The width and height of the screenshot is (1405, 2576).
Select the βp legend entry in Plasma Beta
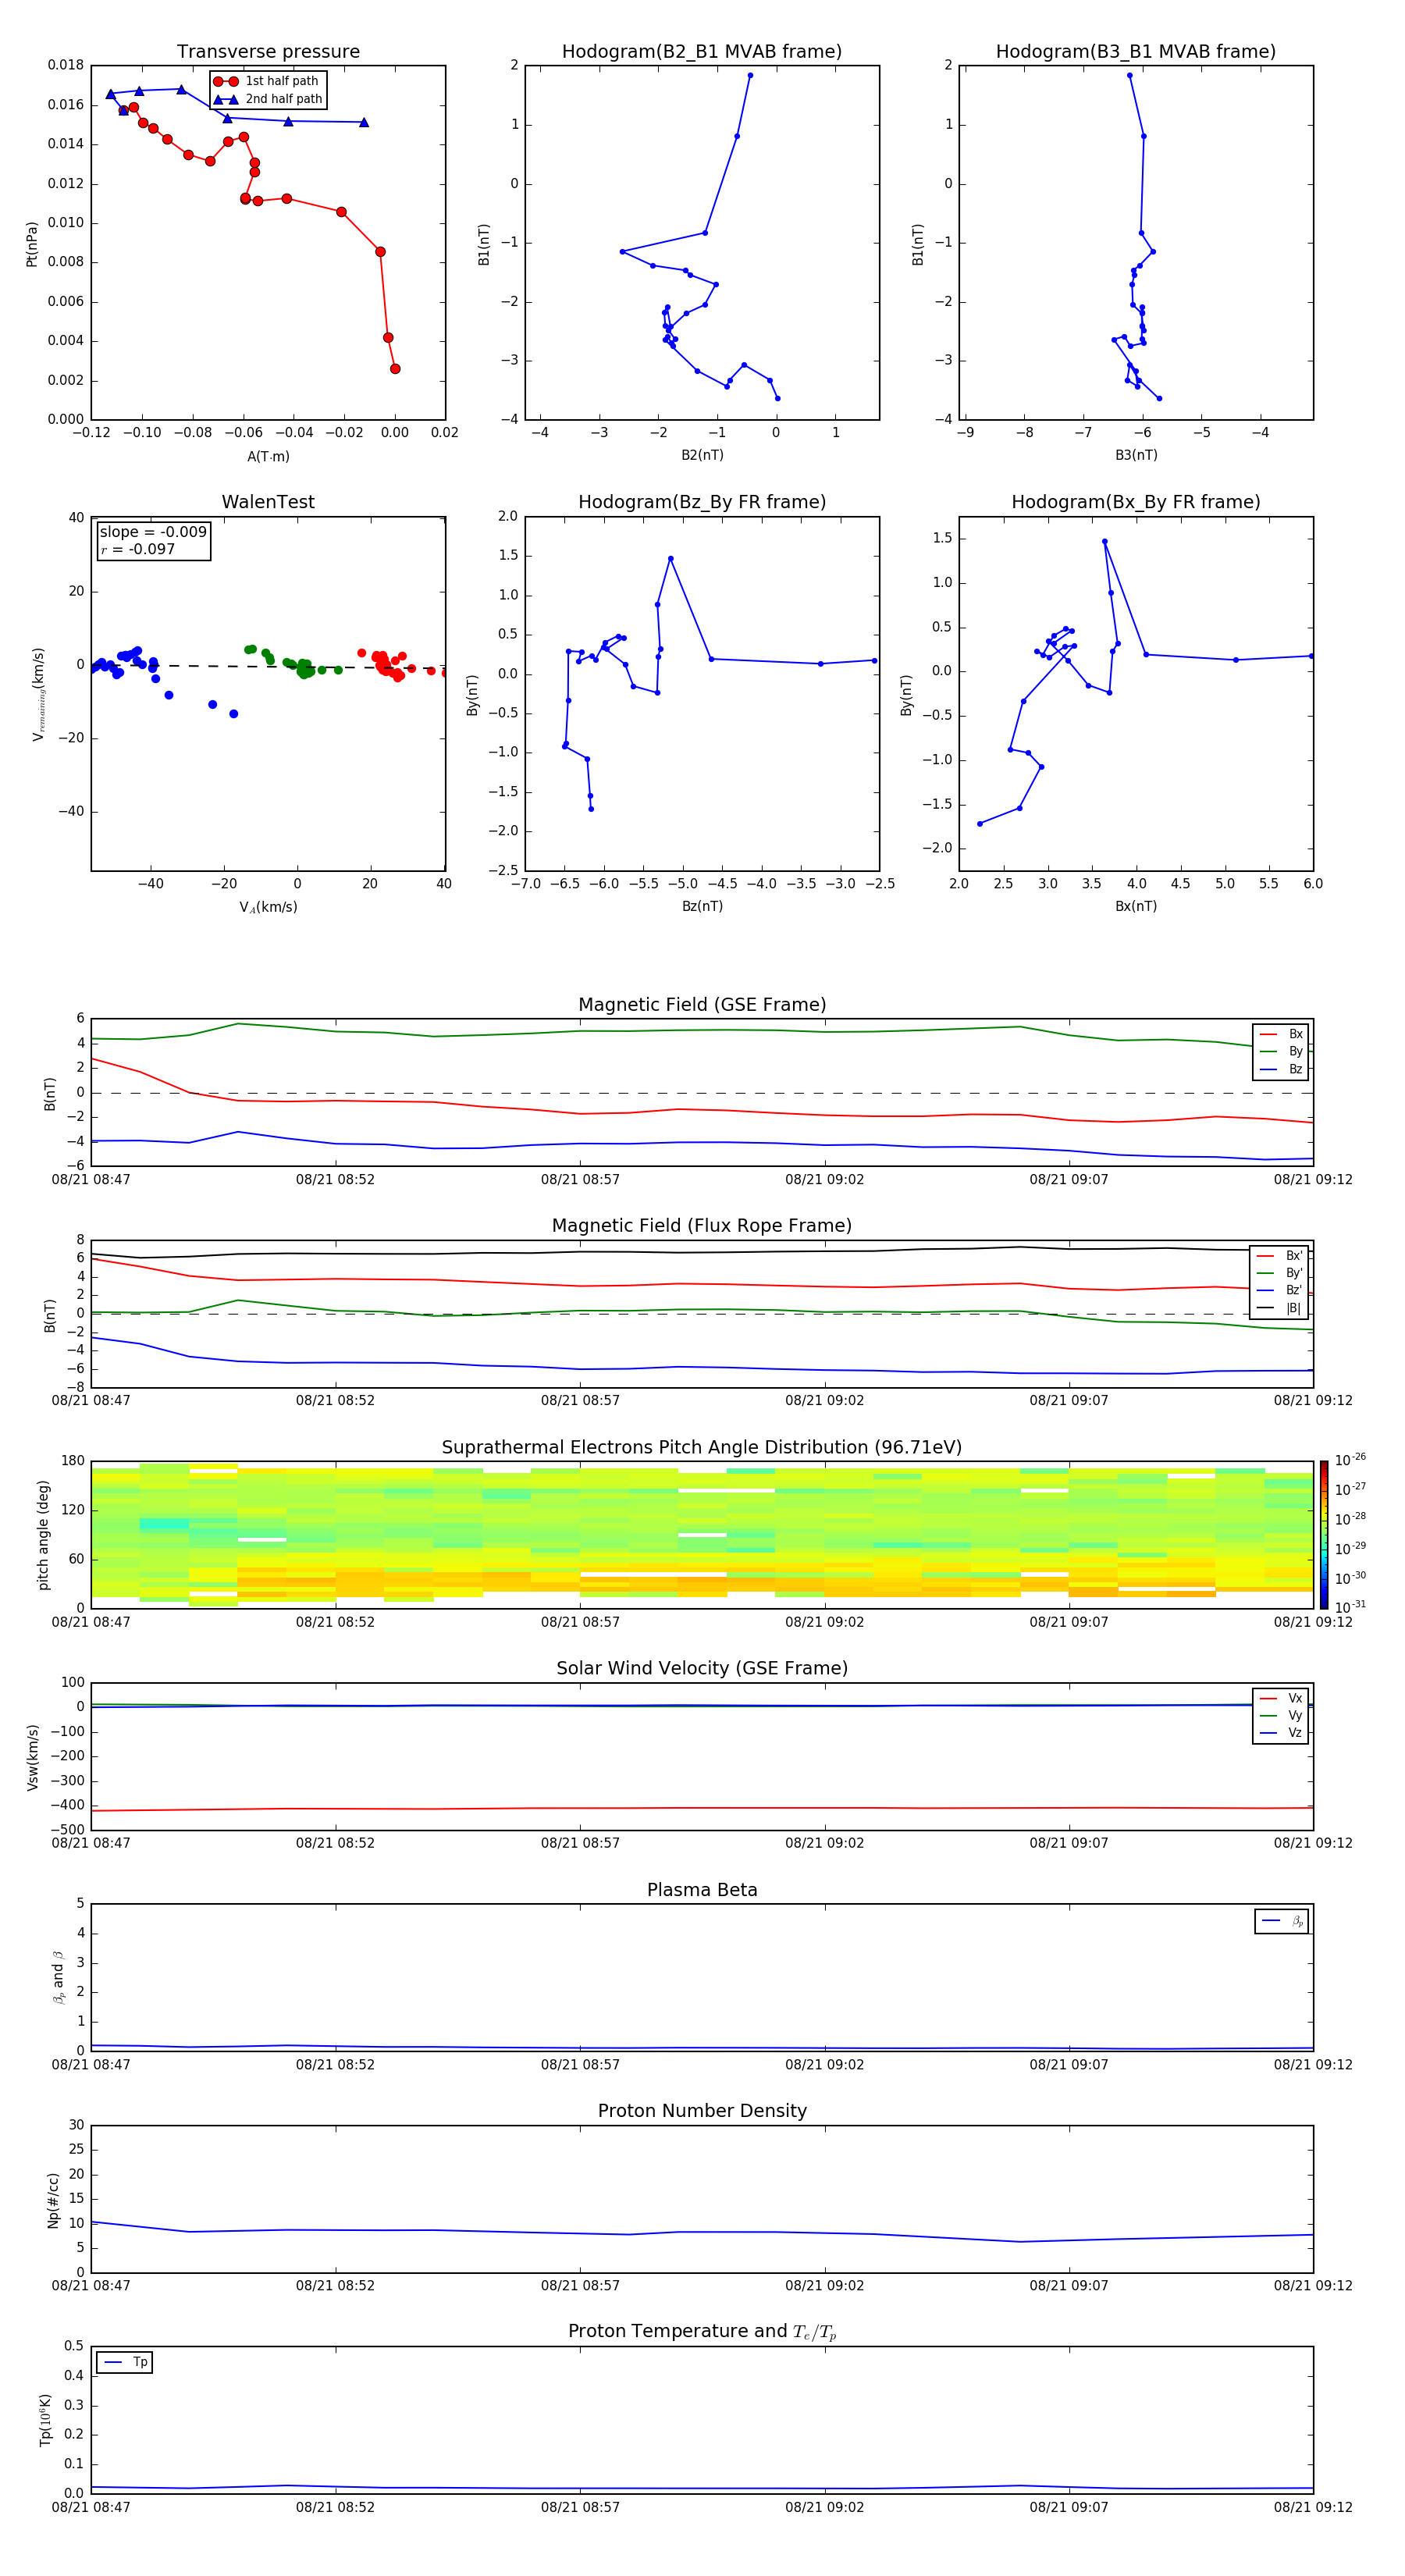click(1282, 1921)
